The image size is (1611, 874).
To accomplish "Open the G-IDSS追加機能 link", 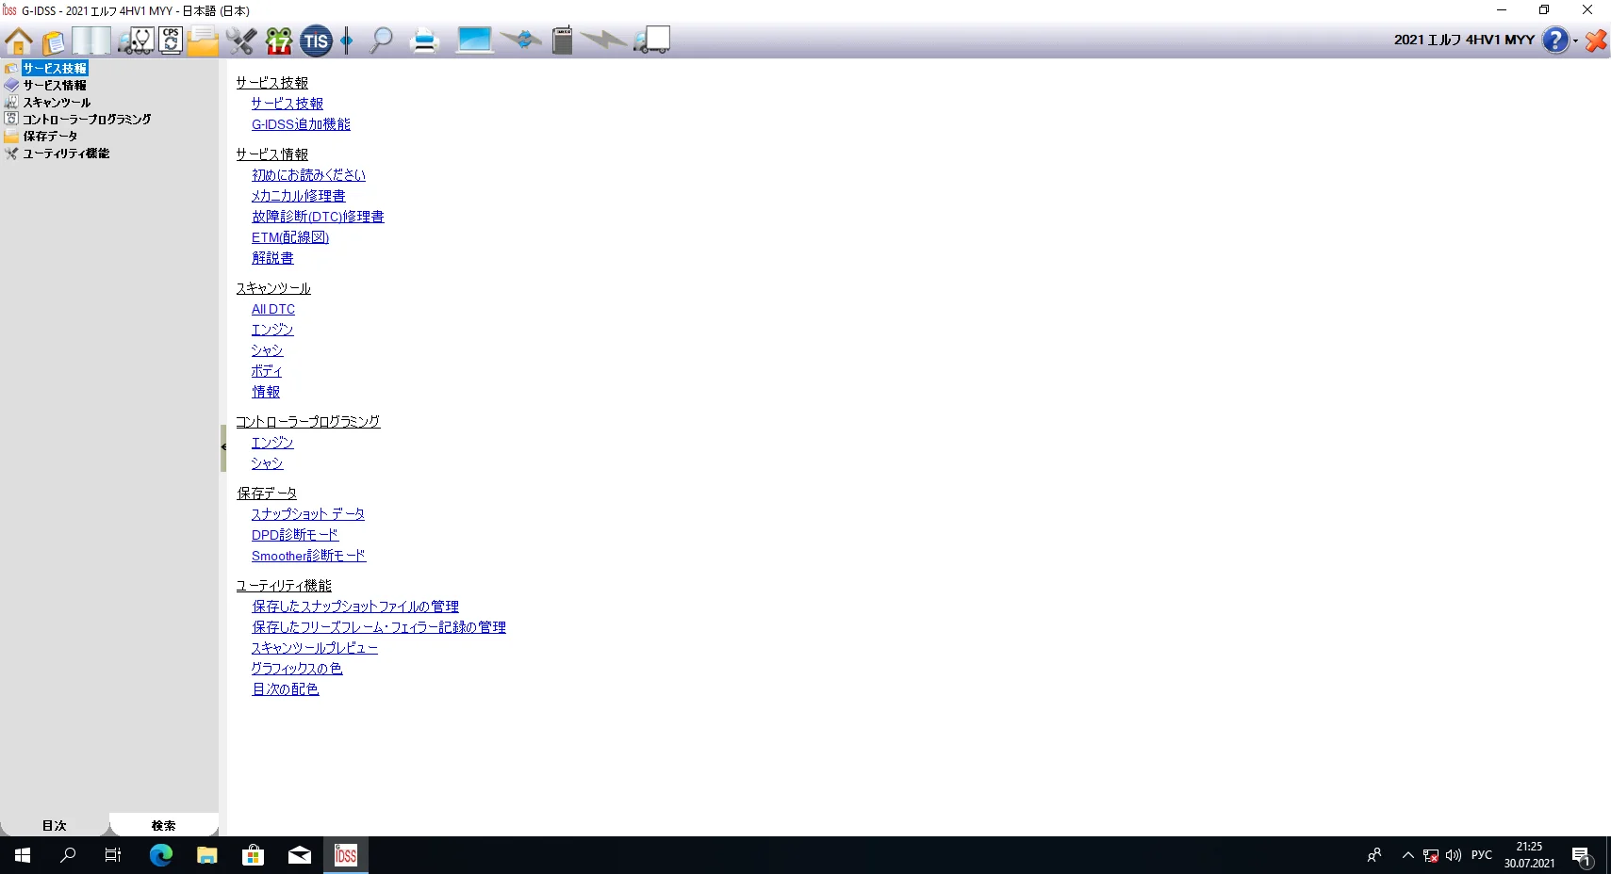I will [301, 124].
